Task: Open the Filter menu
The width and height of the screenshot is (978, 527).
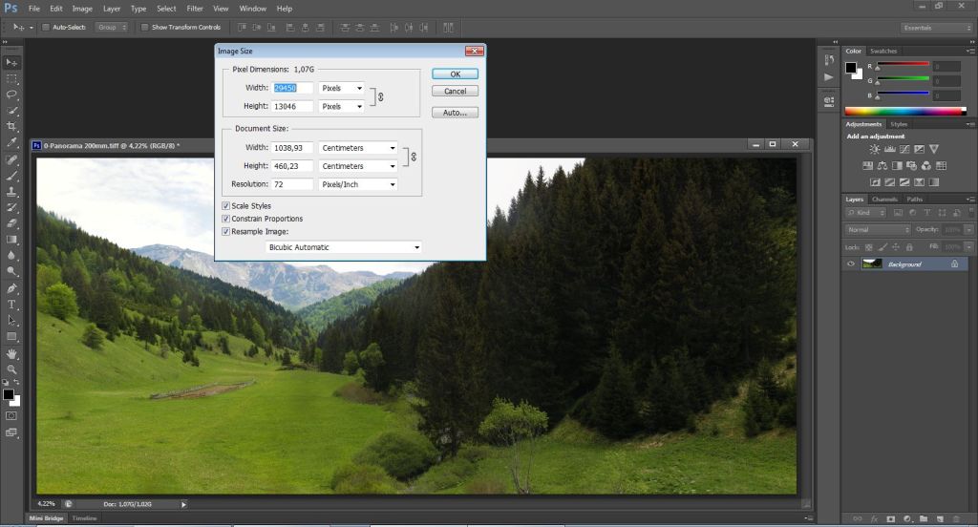Action: [x=194, y=8]
